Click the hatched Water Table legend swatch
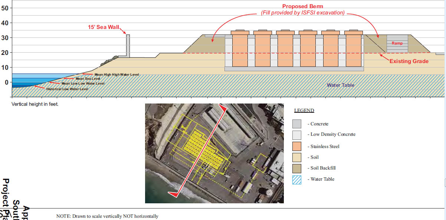 pos(297,179)
